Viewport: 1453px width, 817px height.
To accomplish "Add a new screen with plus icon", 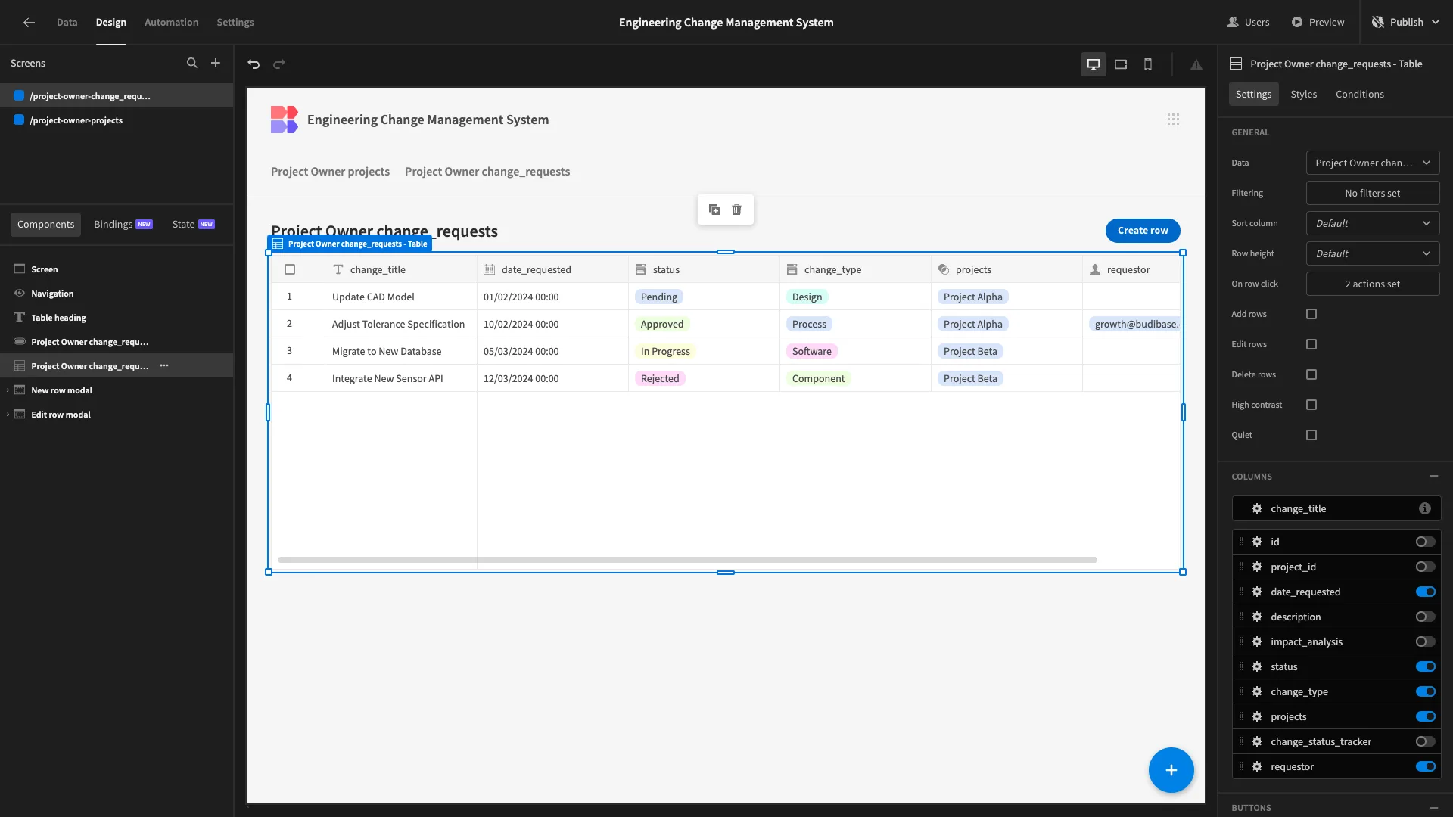I will coord(216,63).
